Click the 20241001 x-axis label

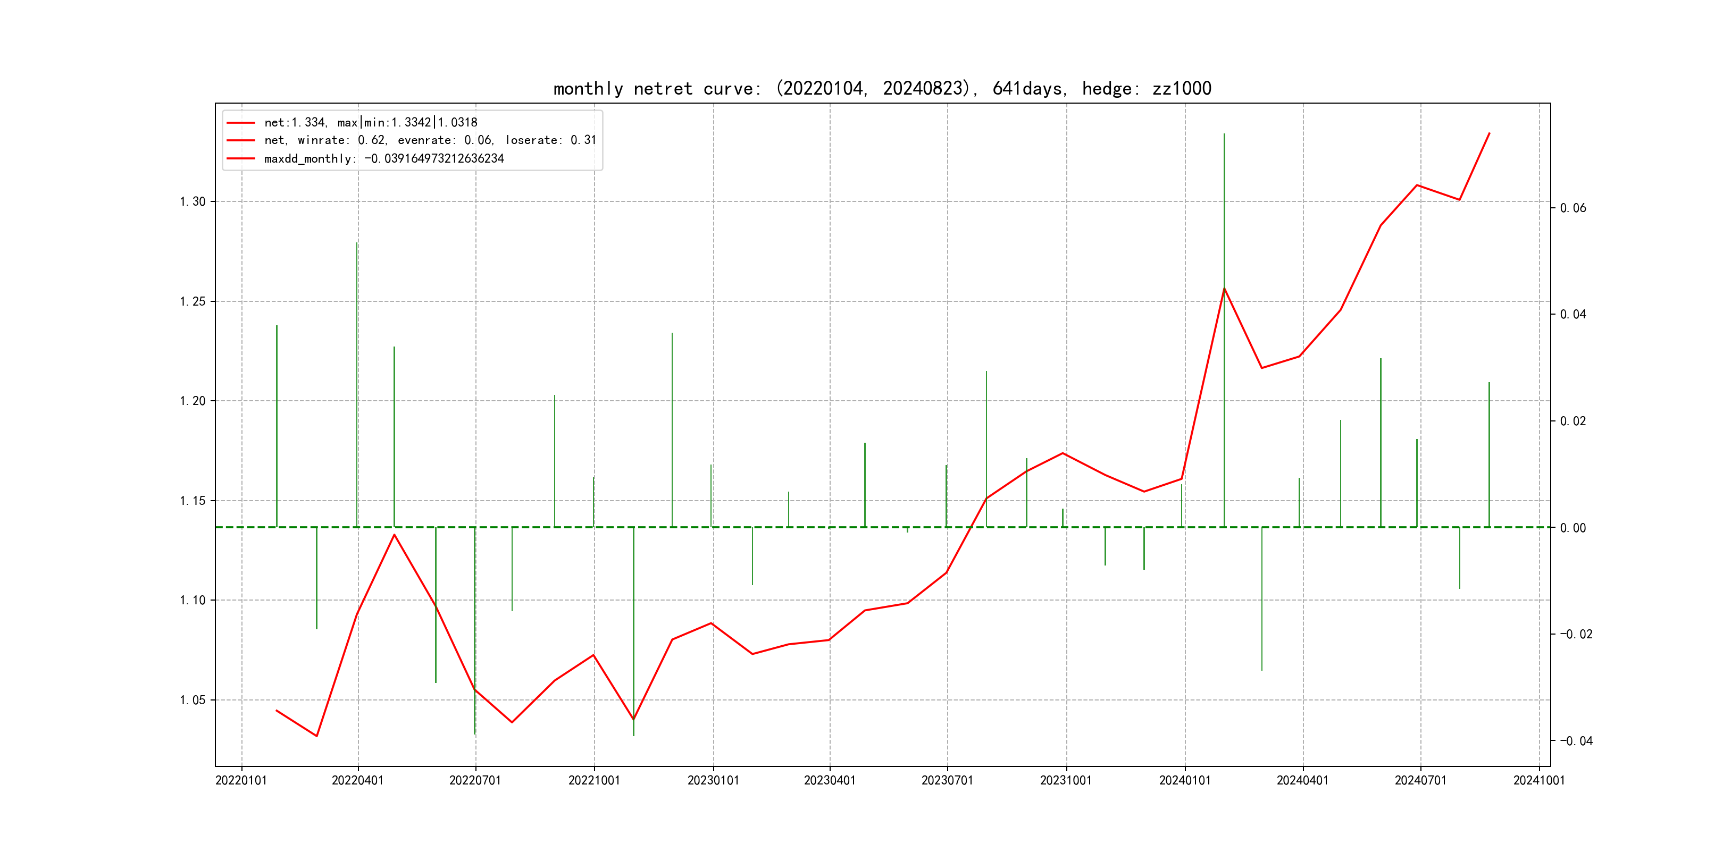click(1539, 780)
